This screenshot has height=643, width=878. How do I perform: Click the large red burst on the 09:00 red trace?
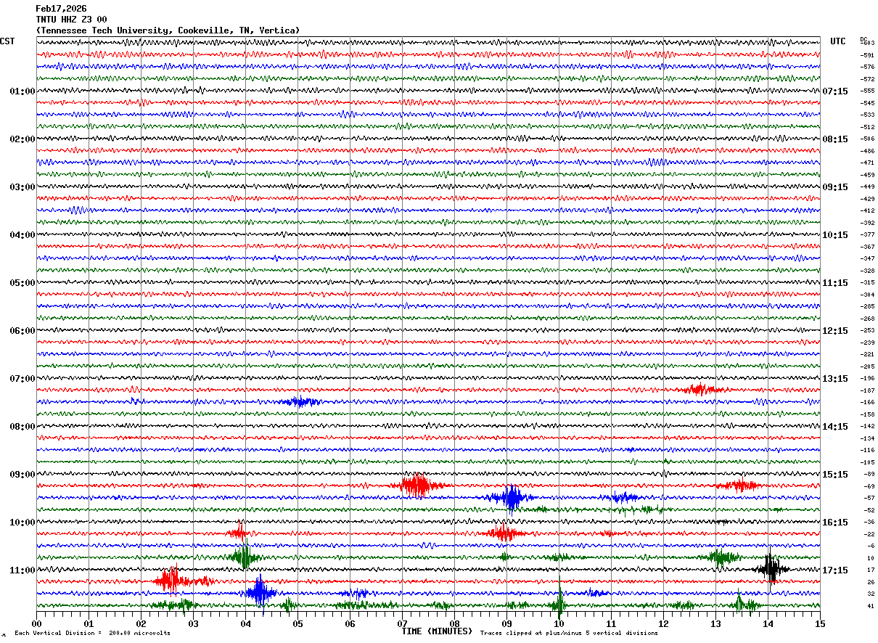[x=418, y=486]
